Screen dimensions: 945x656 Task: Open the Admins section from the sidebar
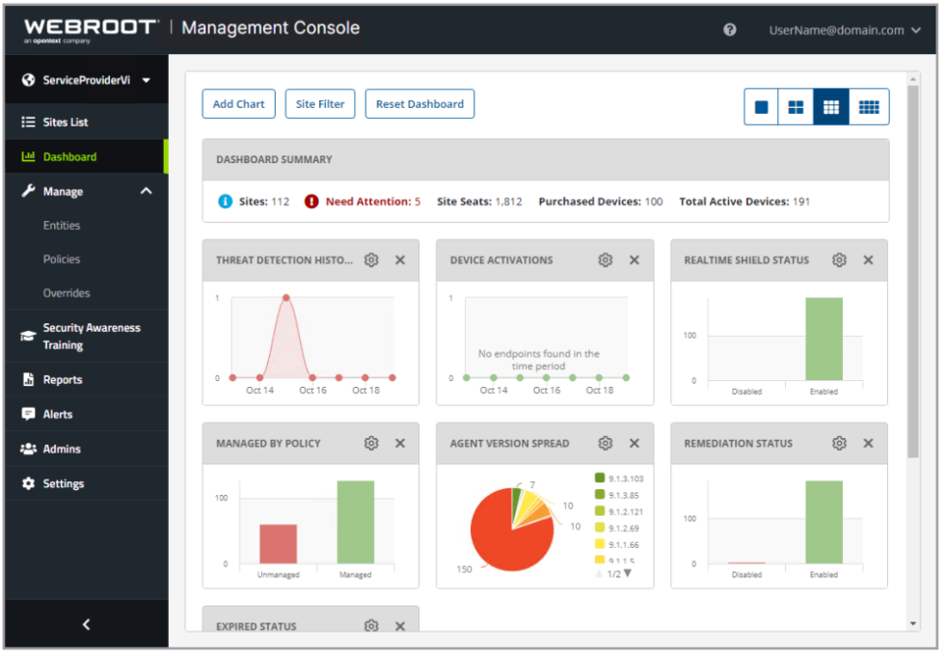coord(29,449)
